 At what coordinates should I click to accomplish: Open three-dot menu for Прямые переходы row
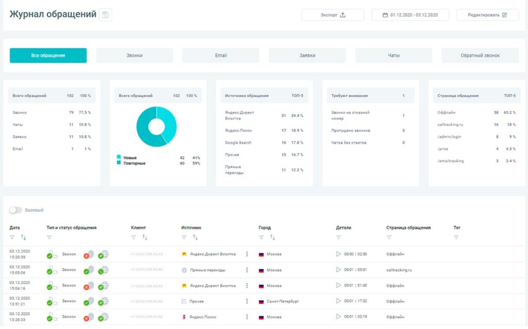[247, 270]
